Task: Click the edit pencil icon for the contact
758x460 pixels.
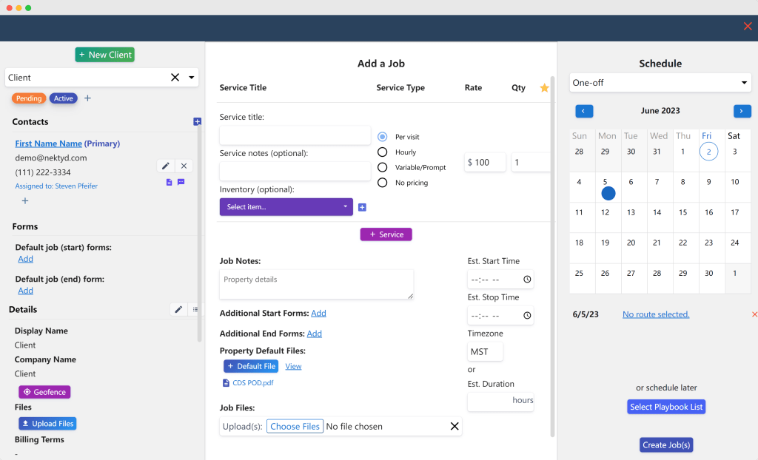Action: [x=167, y=166]
